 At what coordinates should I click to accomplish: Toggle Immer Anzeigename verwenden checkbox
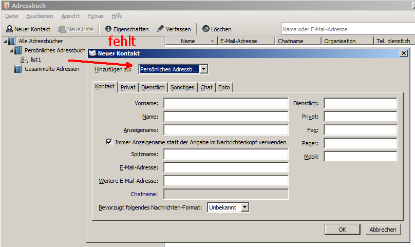point(109,142)
